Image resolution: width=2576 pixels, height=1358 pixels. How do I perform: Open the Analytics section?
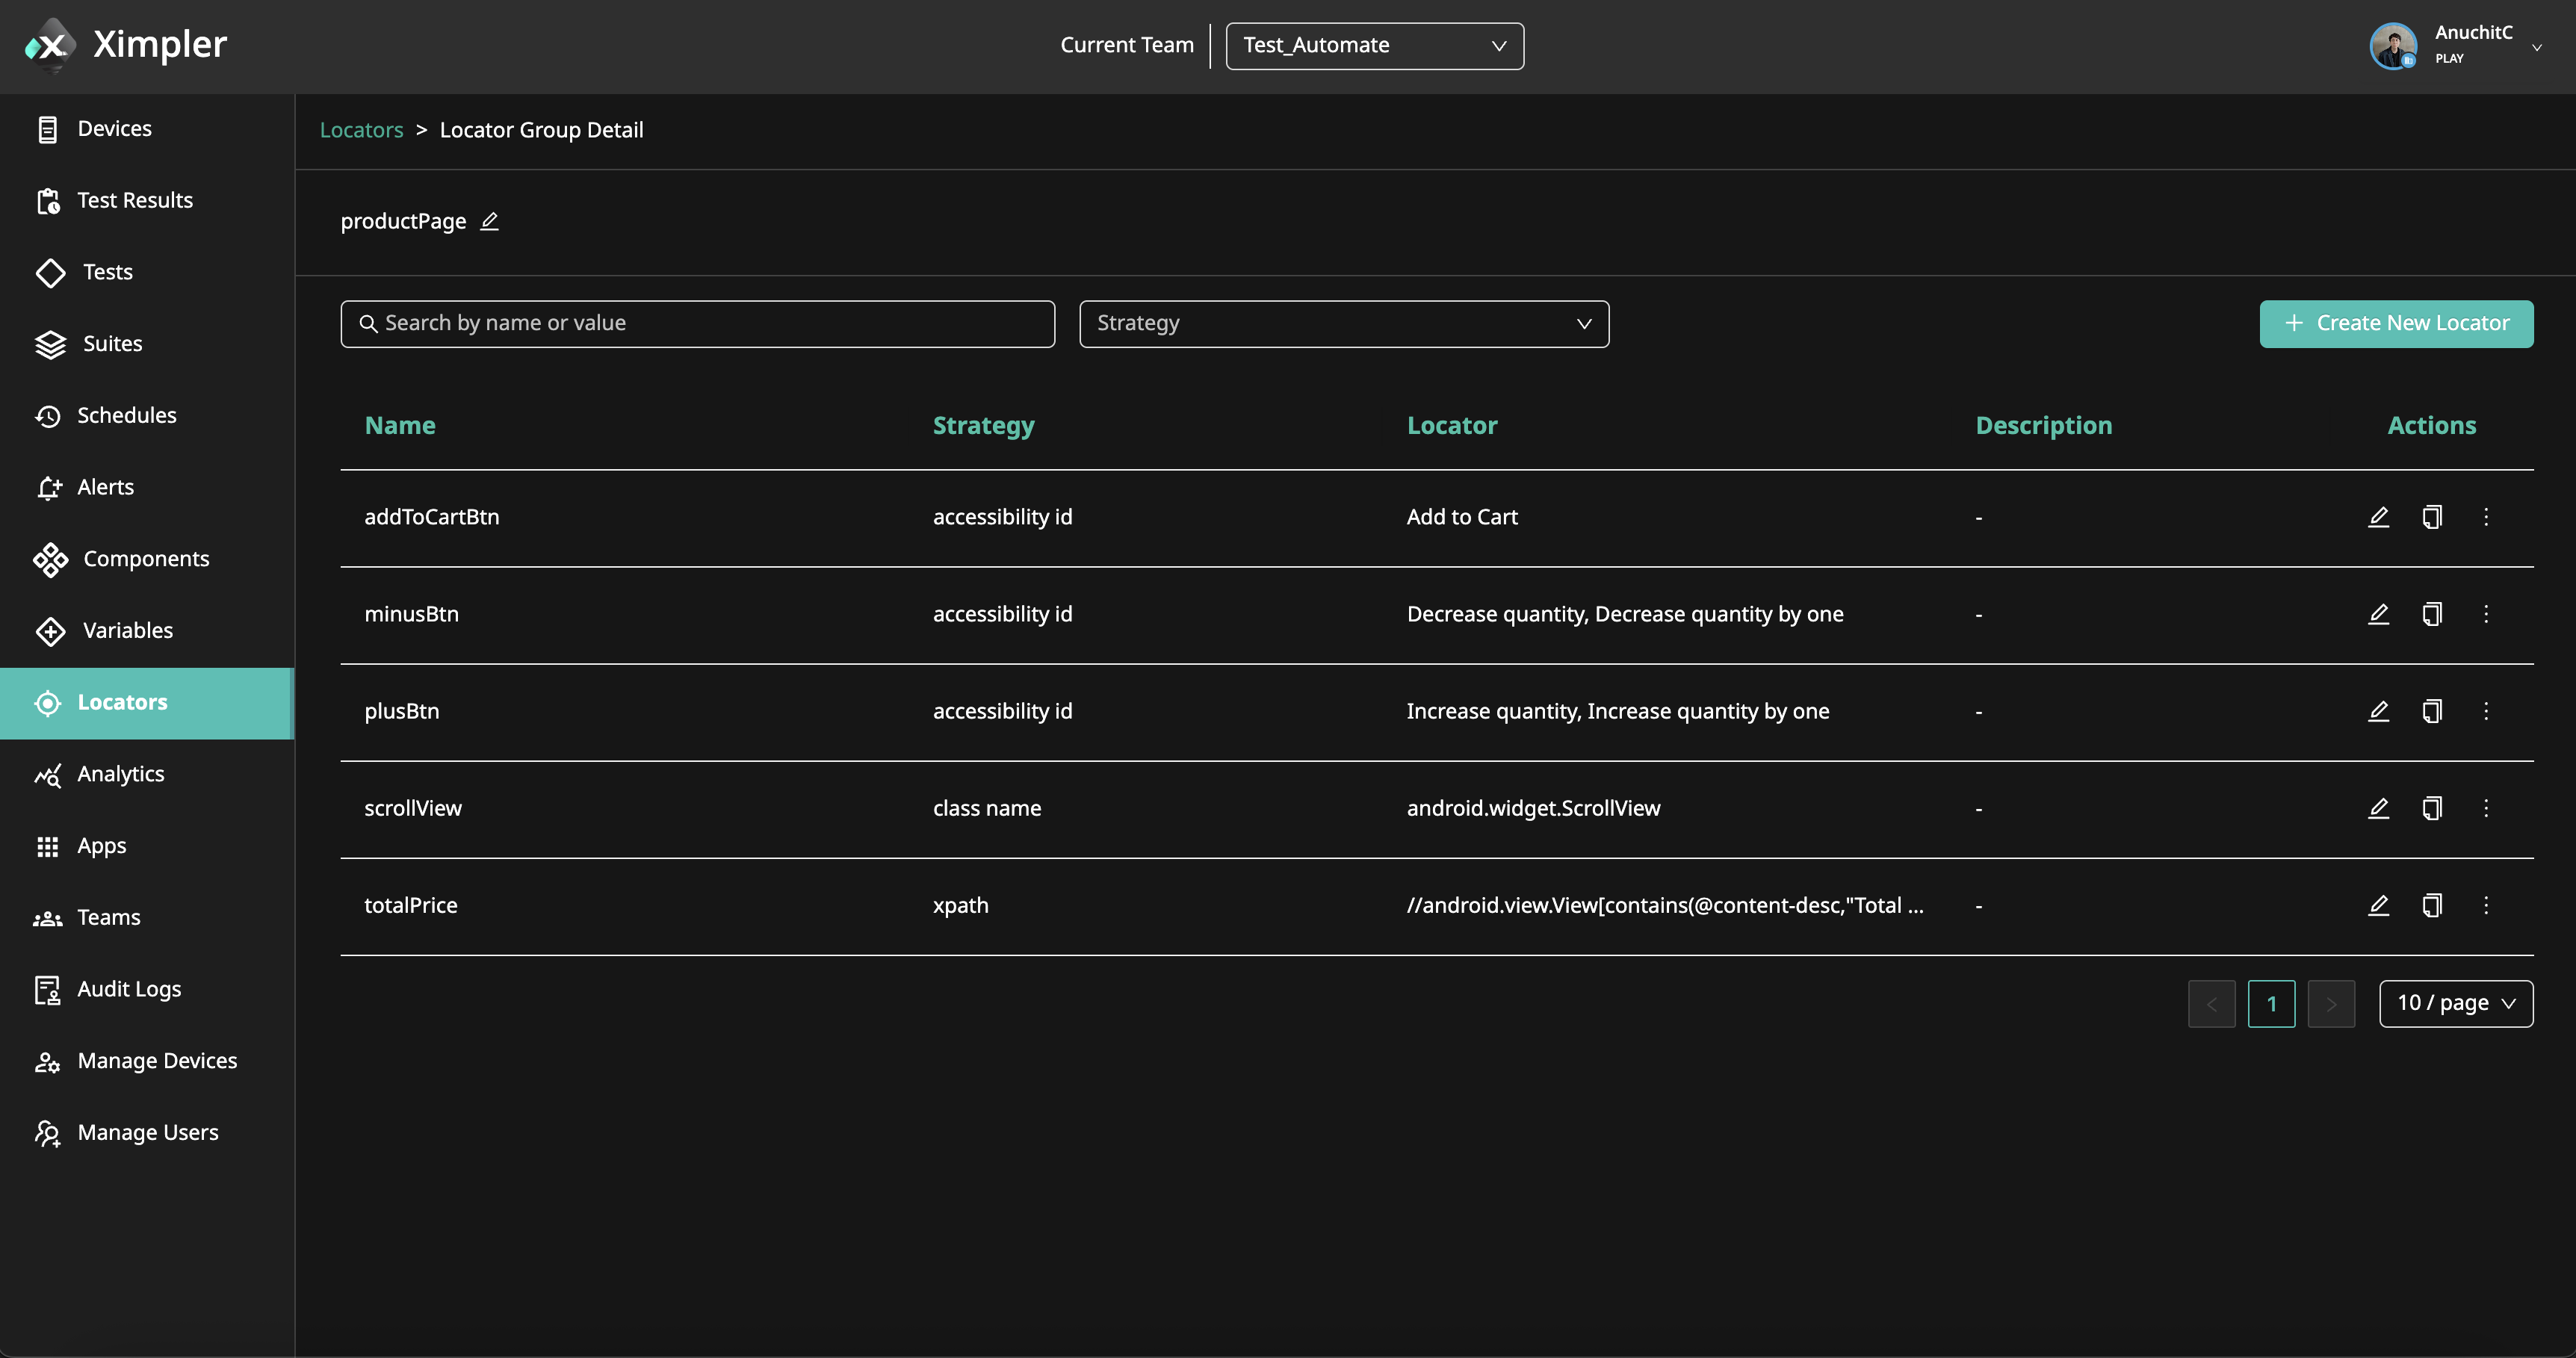coord(121,774)
